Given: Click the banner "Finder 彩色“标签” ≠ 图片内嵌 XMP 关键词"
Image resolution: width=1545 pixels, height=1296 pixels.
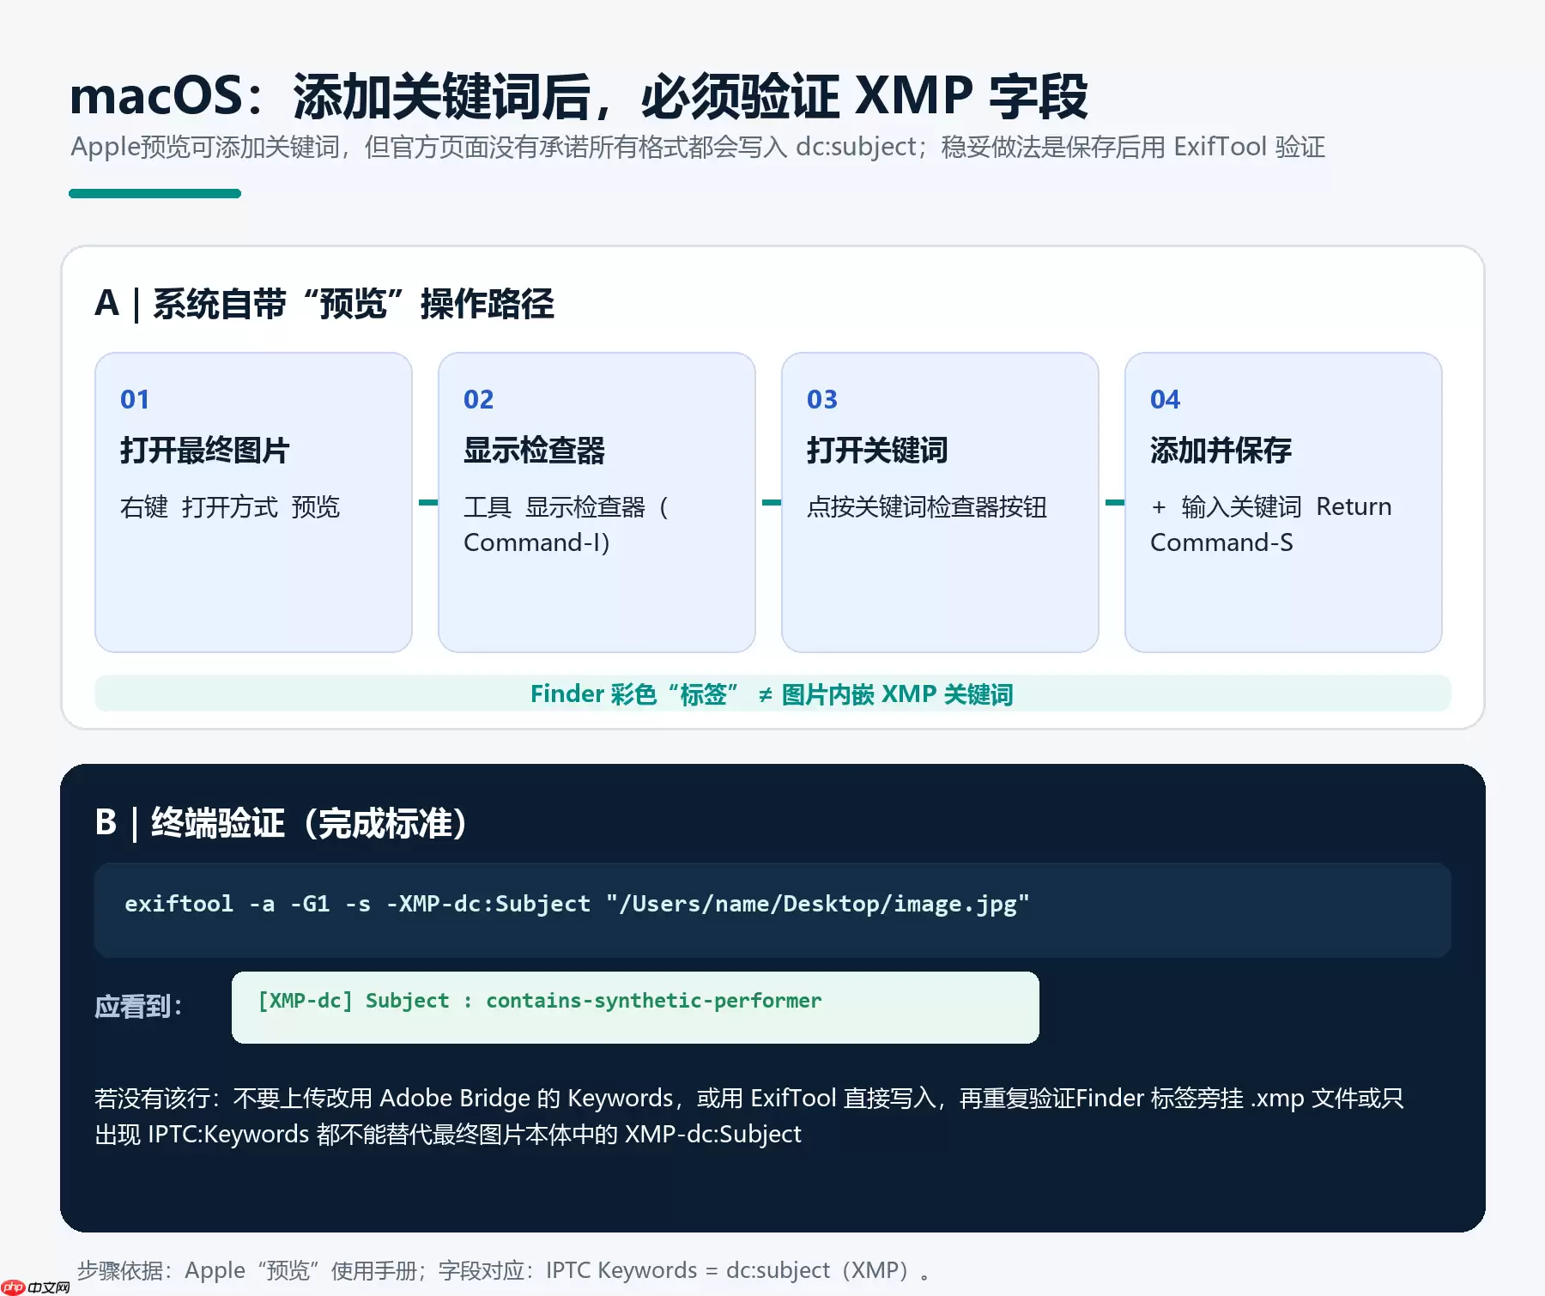Looking at the screenshot, I should (x=772, y=693).
